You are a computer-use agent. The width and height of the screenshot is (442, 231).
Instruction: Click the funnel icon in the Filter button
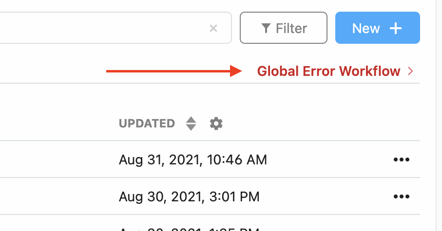tap(266, 28)
